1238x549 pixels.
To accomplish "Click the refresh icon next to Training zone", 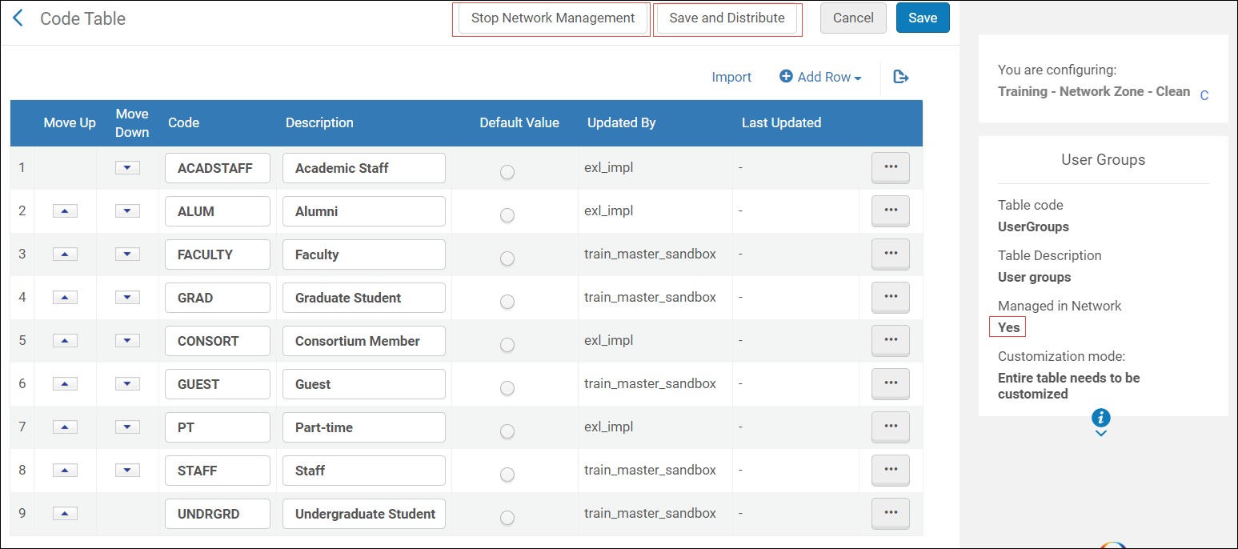I will tap(1204, 95).
